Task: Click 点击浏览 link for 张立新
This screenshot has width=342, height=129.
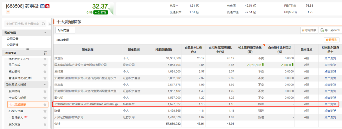Action: click(330, 58)
